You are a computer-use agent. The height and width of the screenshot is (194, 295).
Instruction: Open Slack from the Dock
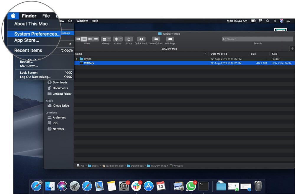click(x=136, y=186)
